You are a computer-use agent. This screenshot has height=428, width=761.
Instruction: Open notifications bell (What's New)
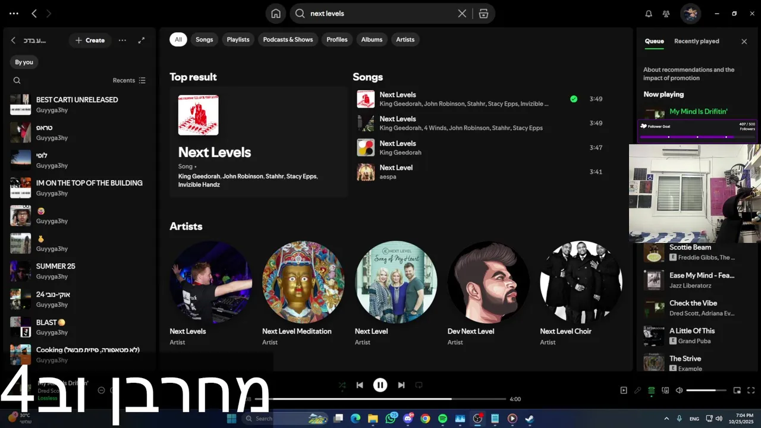coord(649,14)
